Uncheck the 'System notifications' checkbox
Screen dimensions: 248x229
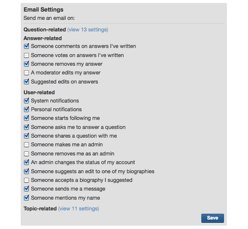27,101
